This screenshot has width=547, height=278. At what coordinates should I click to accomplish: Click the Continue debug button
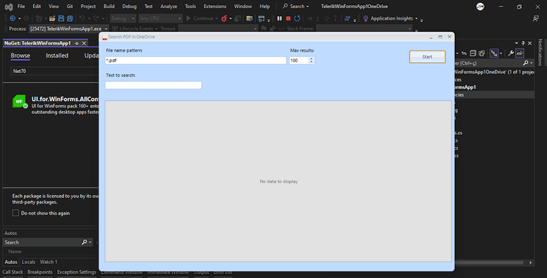pos(199,19)
